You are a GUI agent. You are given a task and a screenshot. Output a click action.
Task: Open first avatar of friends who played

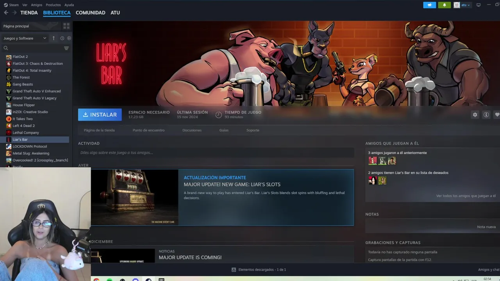[373, 161]
